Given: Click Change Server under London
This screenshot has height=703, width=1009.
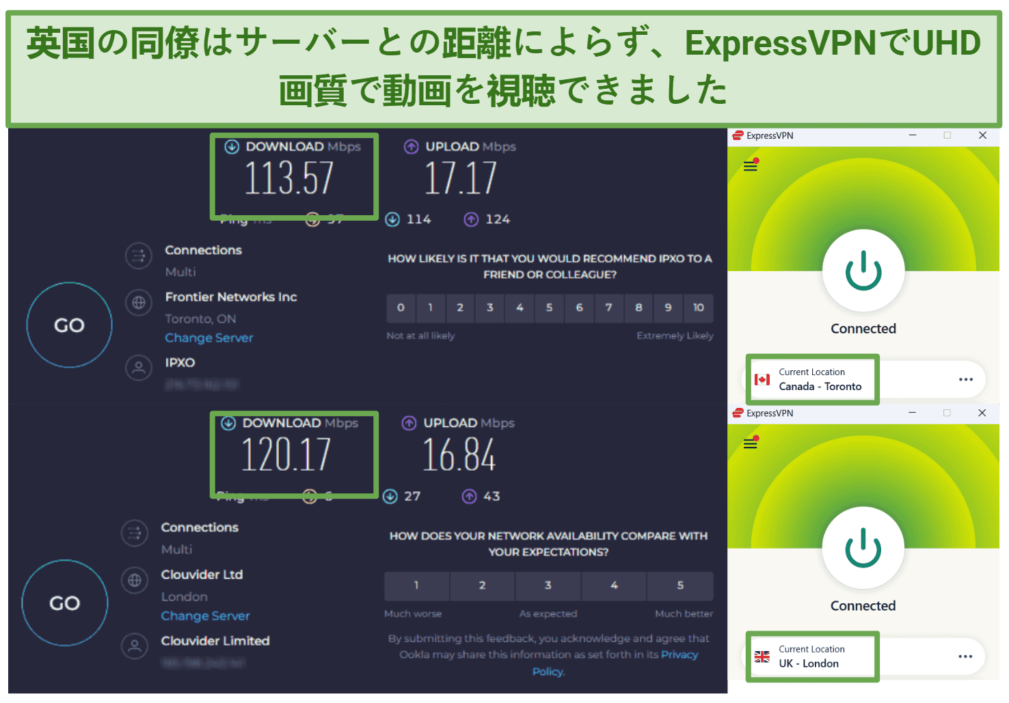Looking at the screenshot, I should click(205, 616).
